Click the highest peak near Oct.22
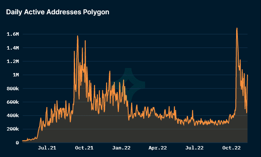Viewport: 261px width, 157px height. coord(237,28)
